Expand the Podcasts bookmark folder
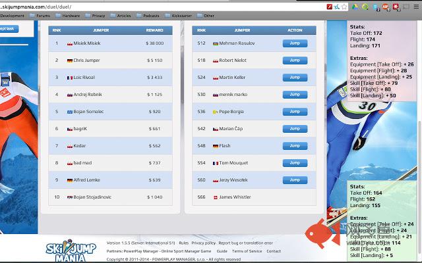Image resolution: width=422 pixels, height=263 pixels. 147,15
